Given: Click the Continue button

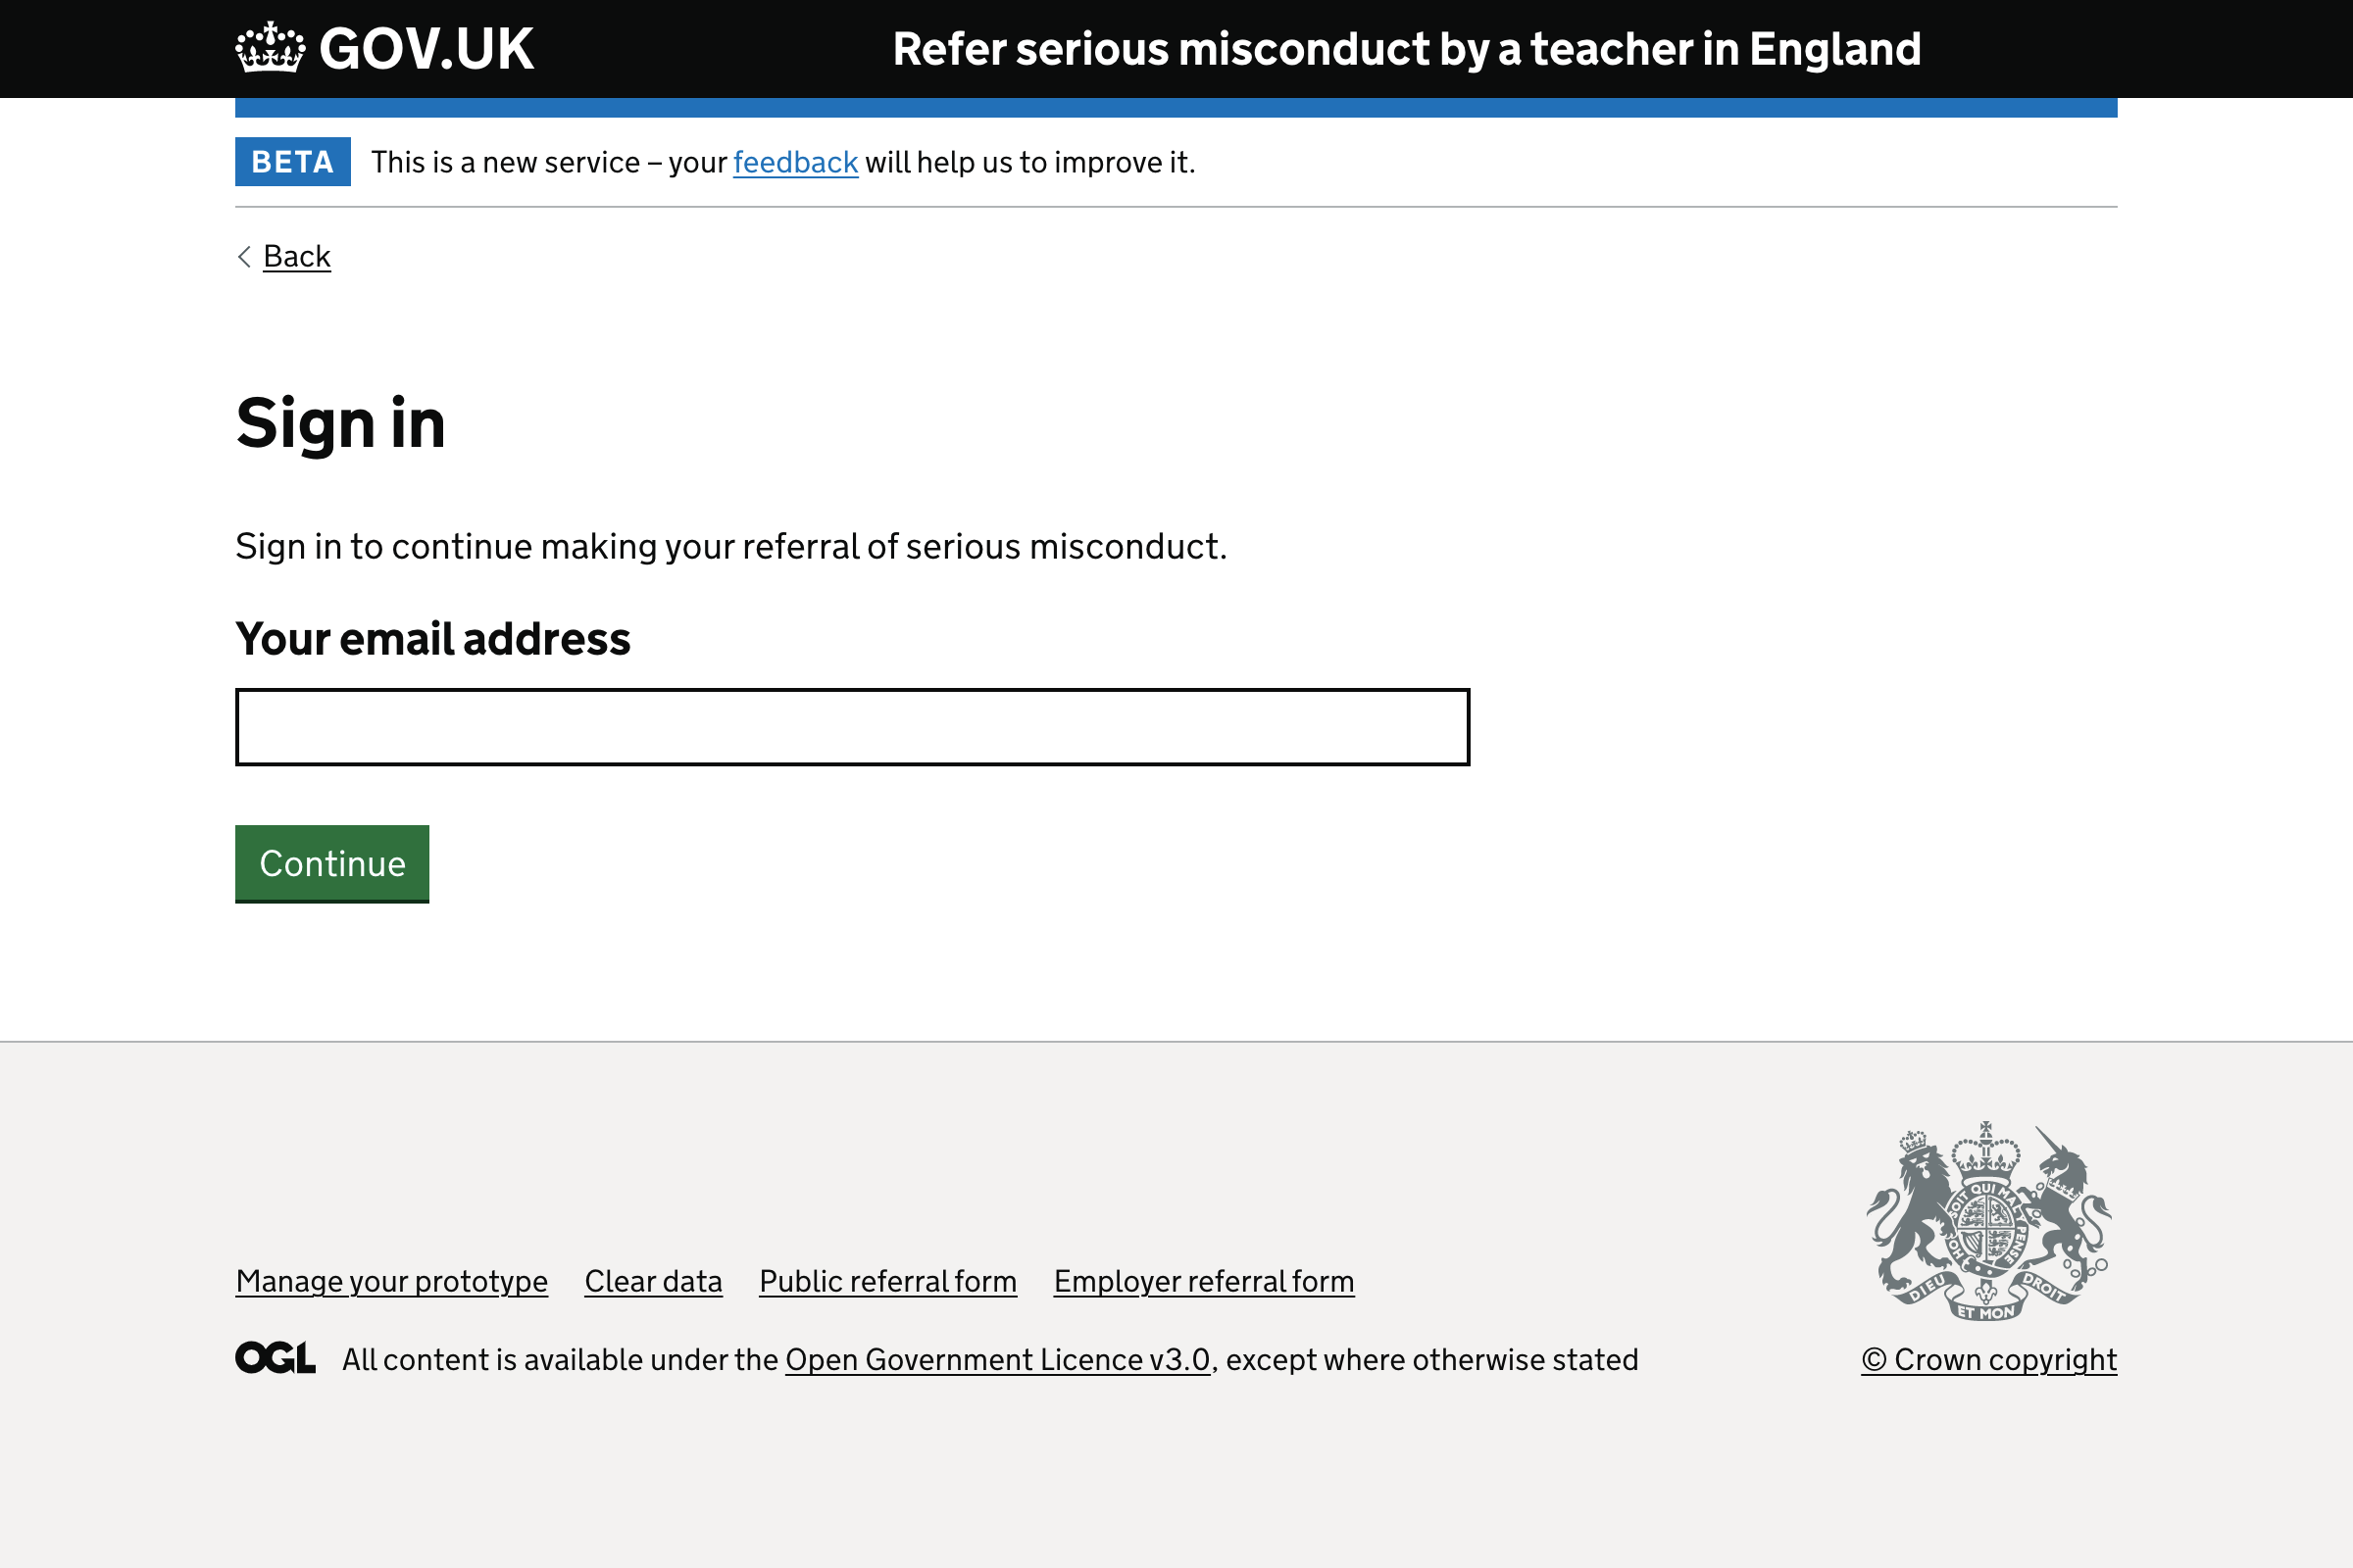Looking at the screenshot, I should pyautogui.click(x=331, y=863).
